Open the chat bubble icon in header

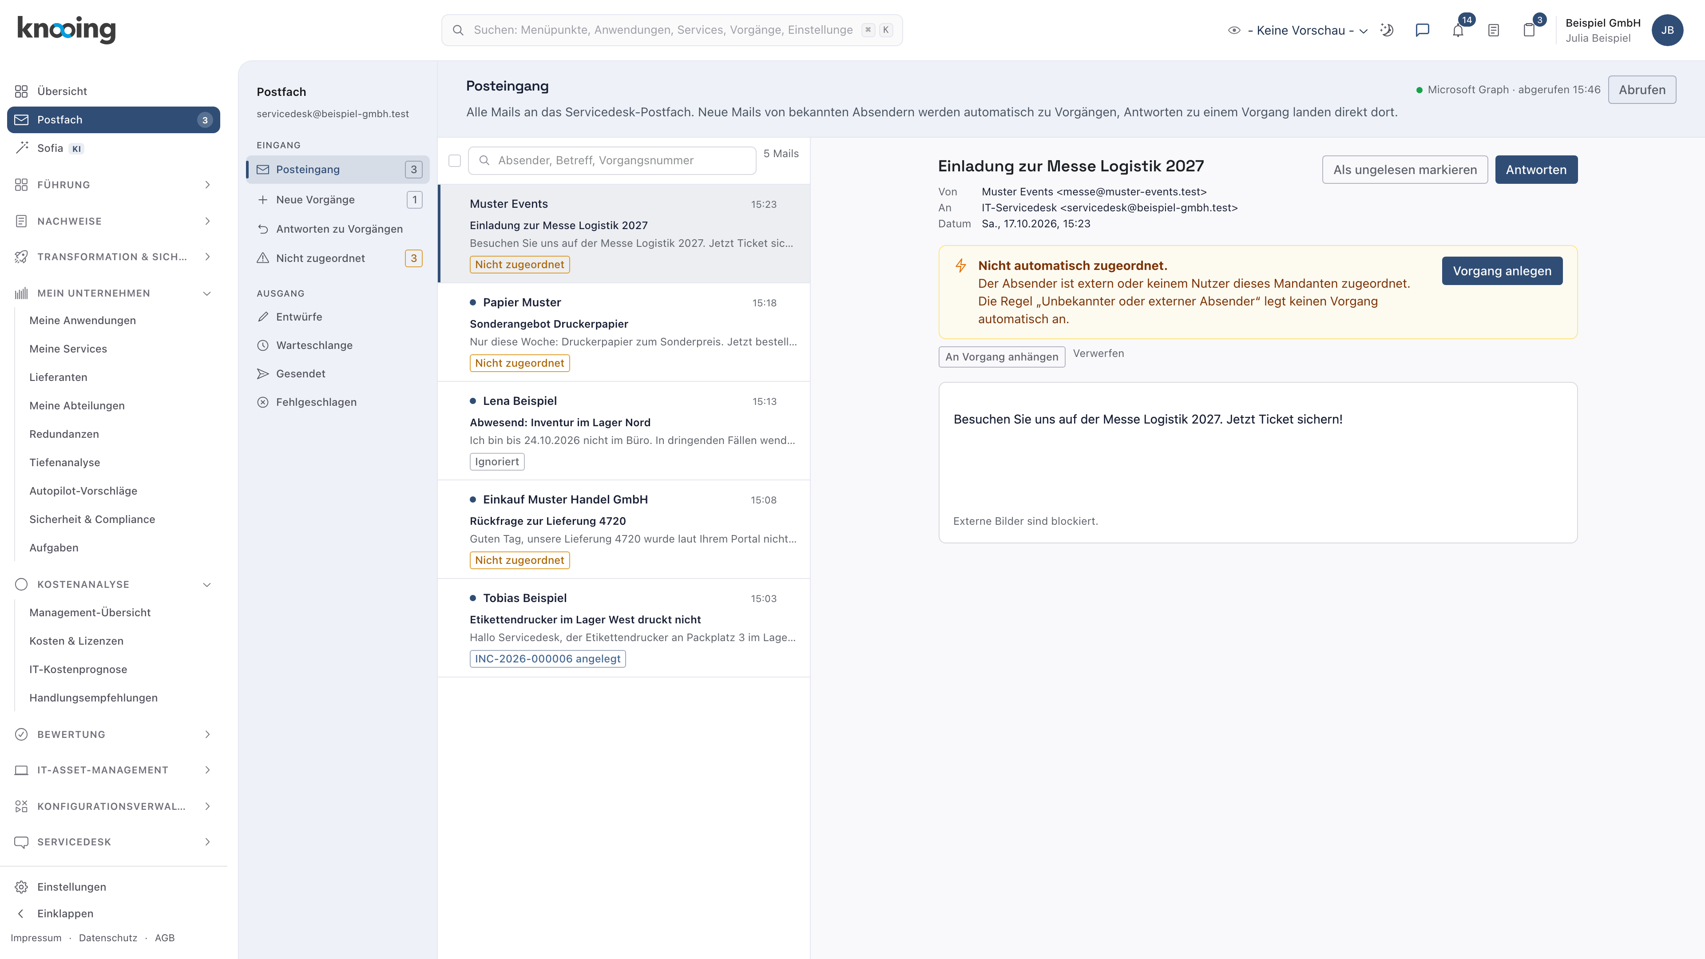[x=1422, y=31]
